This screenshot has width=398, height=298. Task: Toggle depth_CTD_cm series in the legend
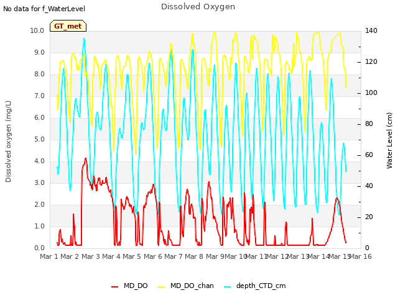(x=255, y=286)
